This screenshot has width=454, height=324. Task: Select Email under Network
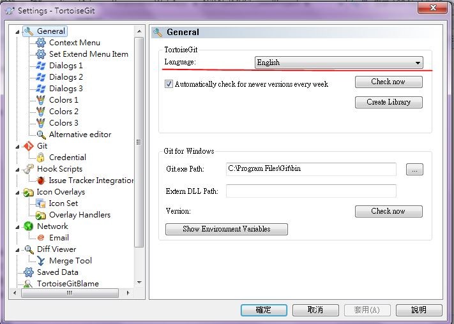pyautogui.click(x=59, y=238)
